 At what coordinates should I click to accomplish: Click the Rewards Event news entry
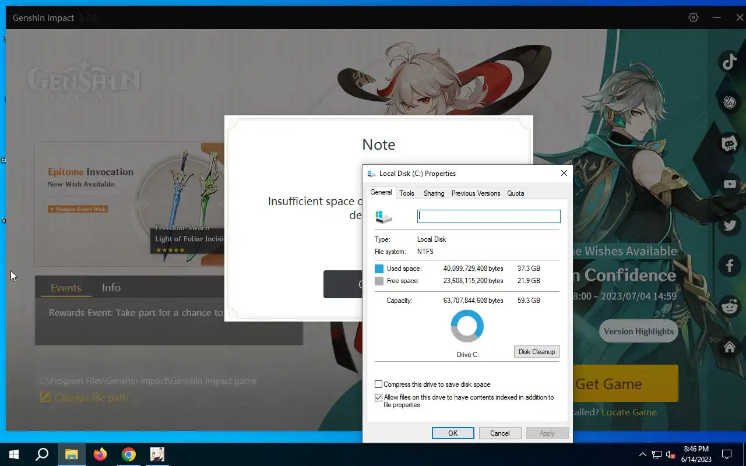(x=136, y=313)
